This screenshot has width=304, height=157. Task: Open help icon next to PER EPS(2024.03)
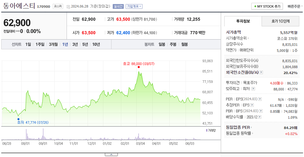coord(260,99)
